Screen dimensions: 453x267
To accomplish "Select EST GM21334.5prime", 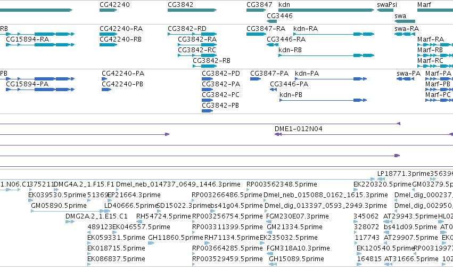I will click(294, 227).
